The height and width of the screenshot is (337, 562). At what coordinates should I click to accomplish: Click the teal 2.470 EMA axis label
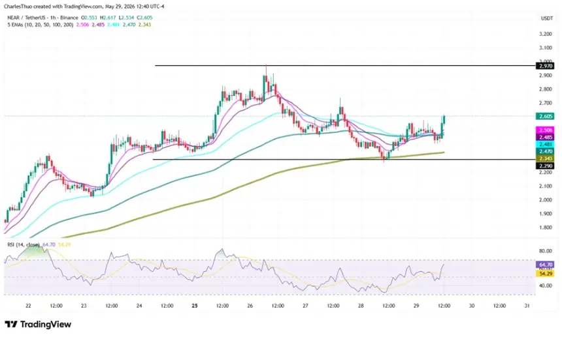[x=545, y=151]
